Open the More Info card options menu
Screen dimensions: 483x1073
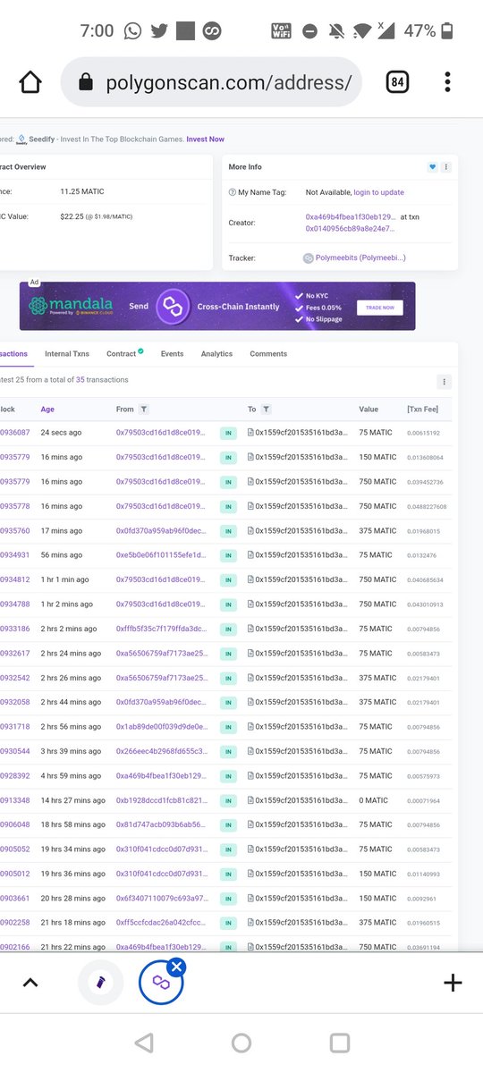pyautogui.click(x=445, y=167)
